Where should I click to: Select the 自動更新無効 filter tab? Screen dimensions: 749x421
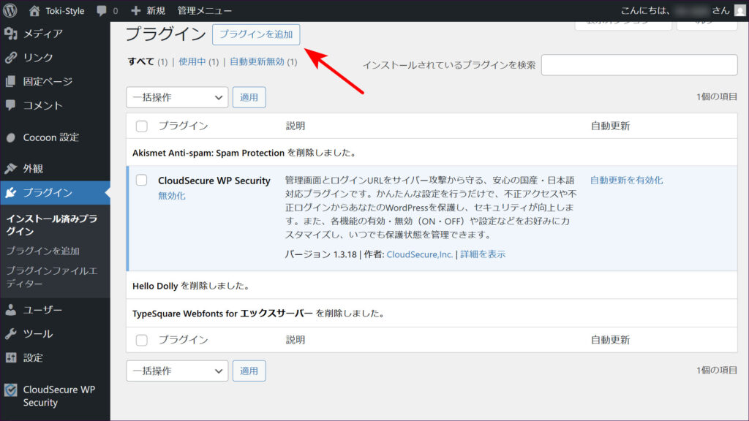pos(257,62)
